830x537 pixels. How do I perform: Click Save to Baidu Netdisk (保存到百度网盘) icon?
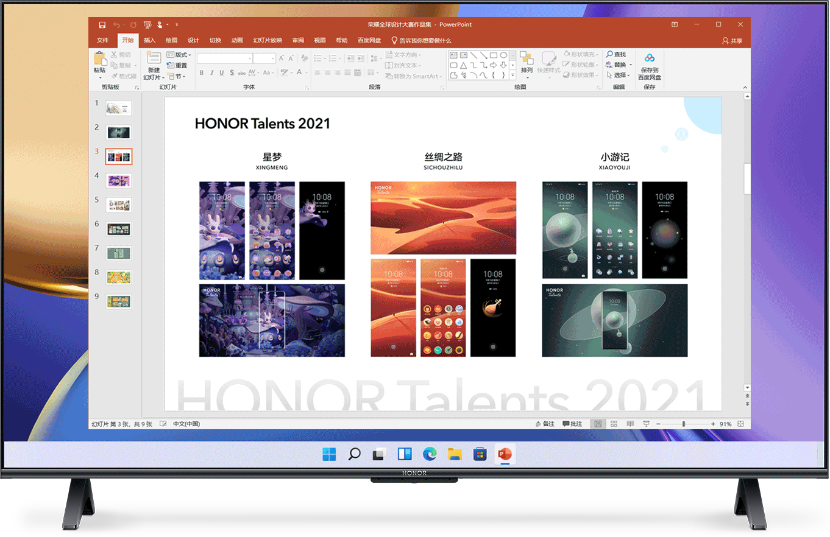[650, 58]
